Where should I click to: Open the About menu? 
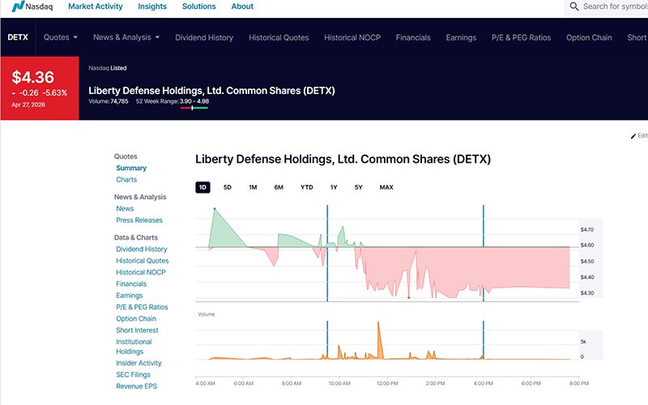coord(242,6)
